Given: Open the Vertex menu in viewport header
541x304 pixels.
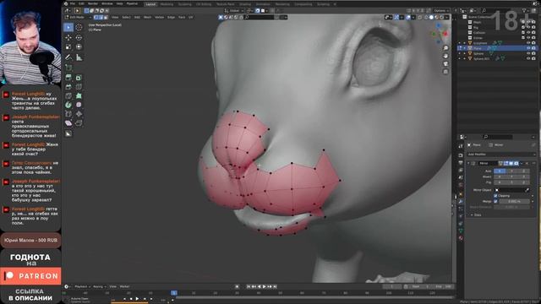Looking at the screenshot, I should pos(159,17).
